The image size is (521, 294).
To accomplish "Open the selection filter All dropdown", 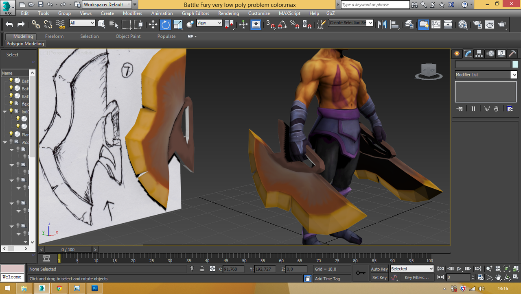I will [82, 23].
